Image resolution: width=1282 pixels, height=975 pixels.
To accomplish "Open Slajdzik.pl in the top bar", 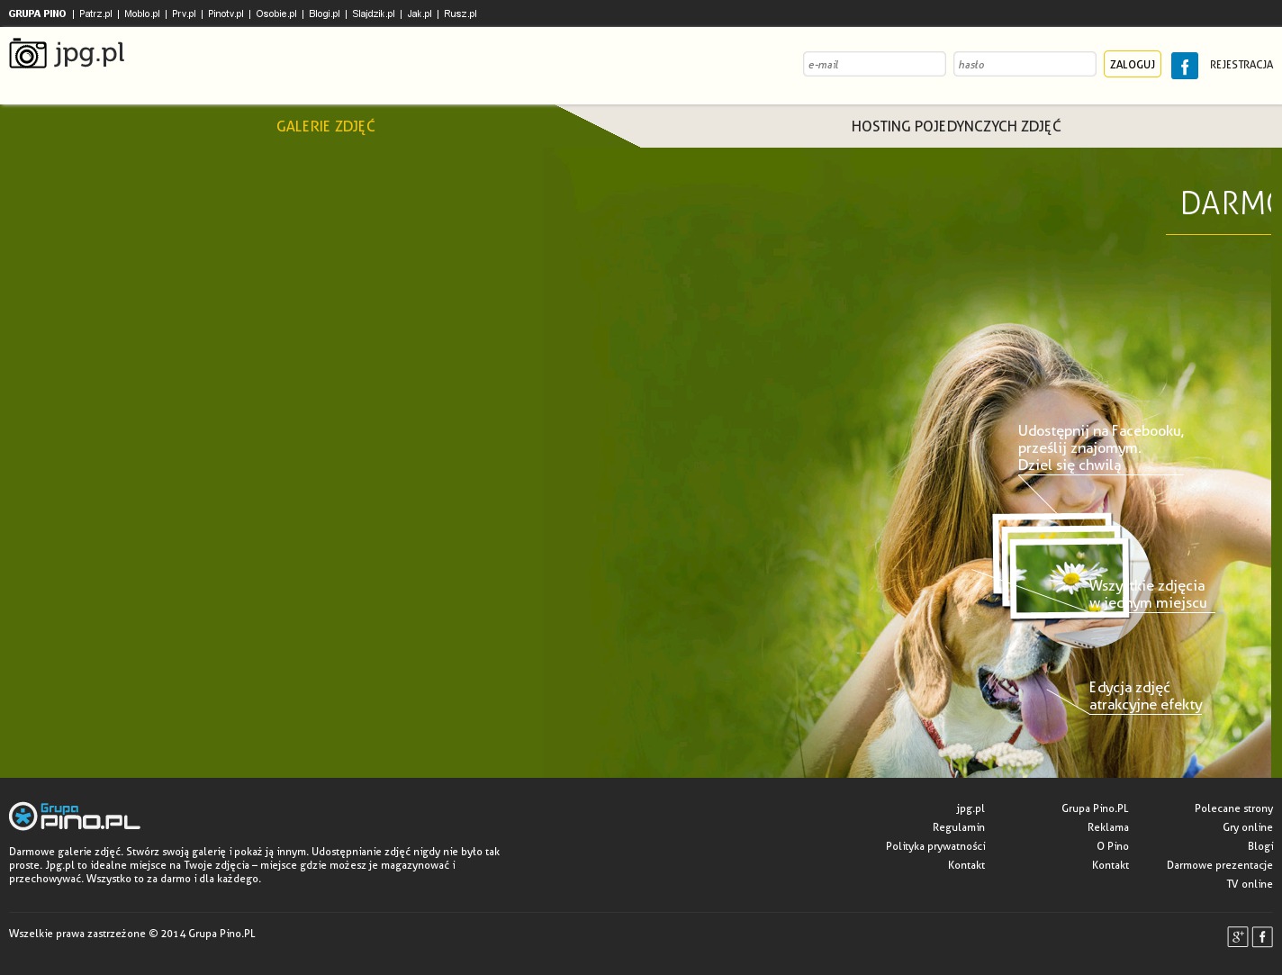I will (x=373, y=14).
